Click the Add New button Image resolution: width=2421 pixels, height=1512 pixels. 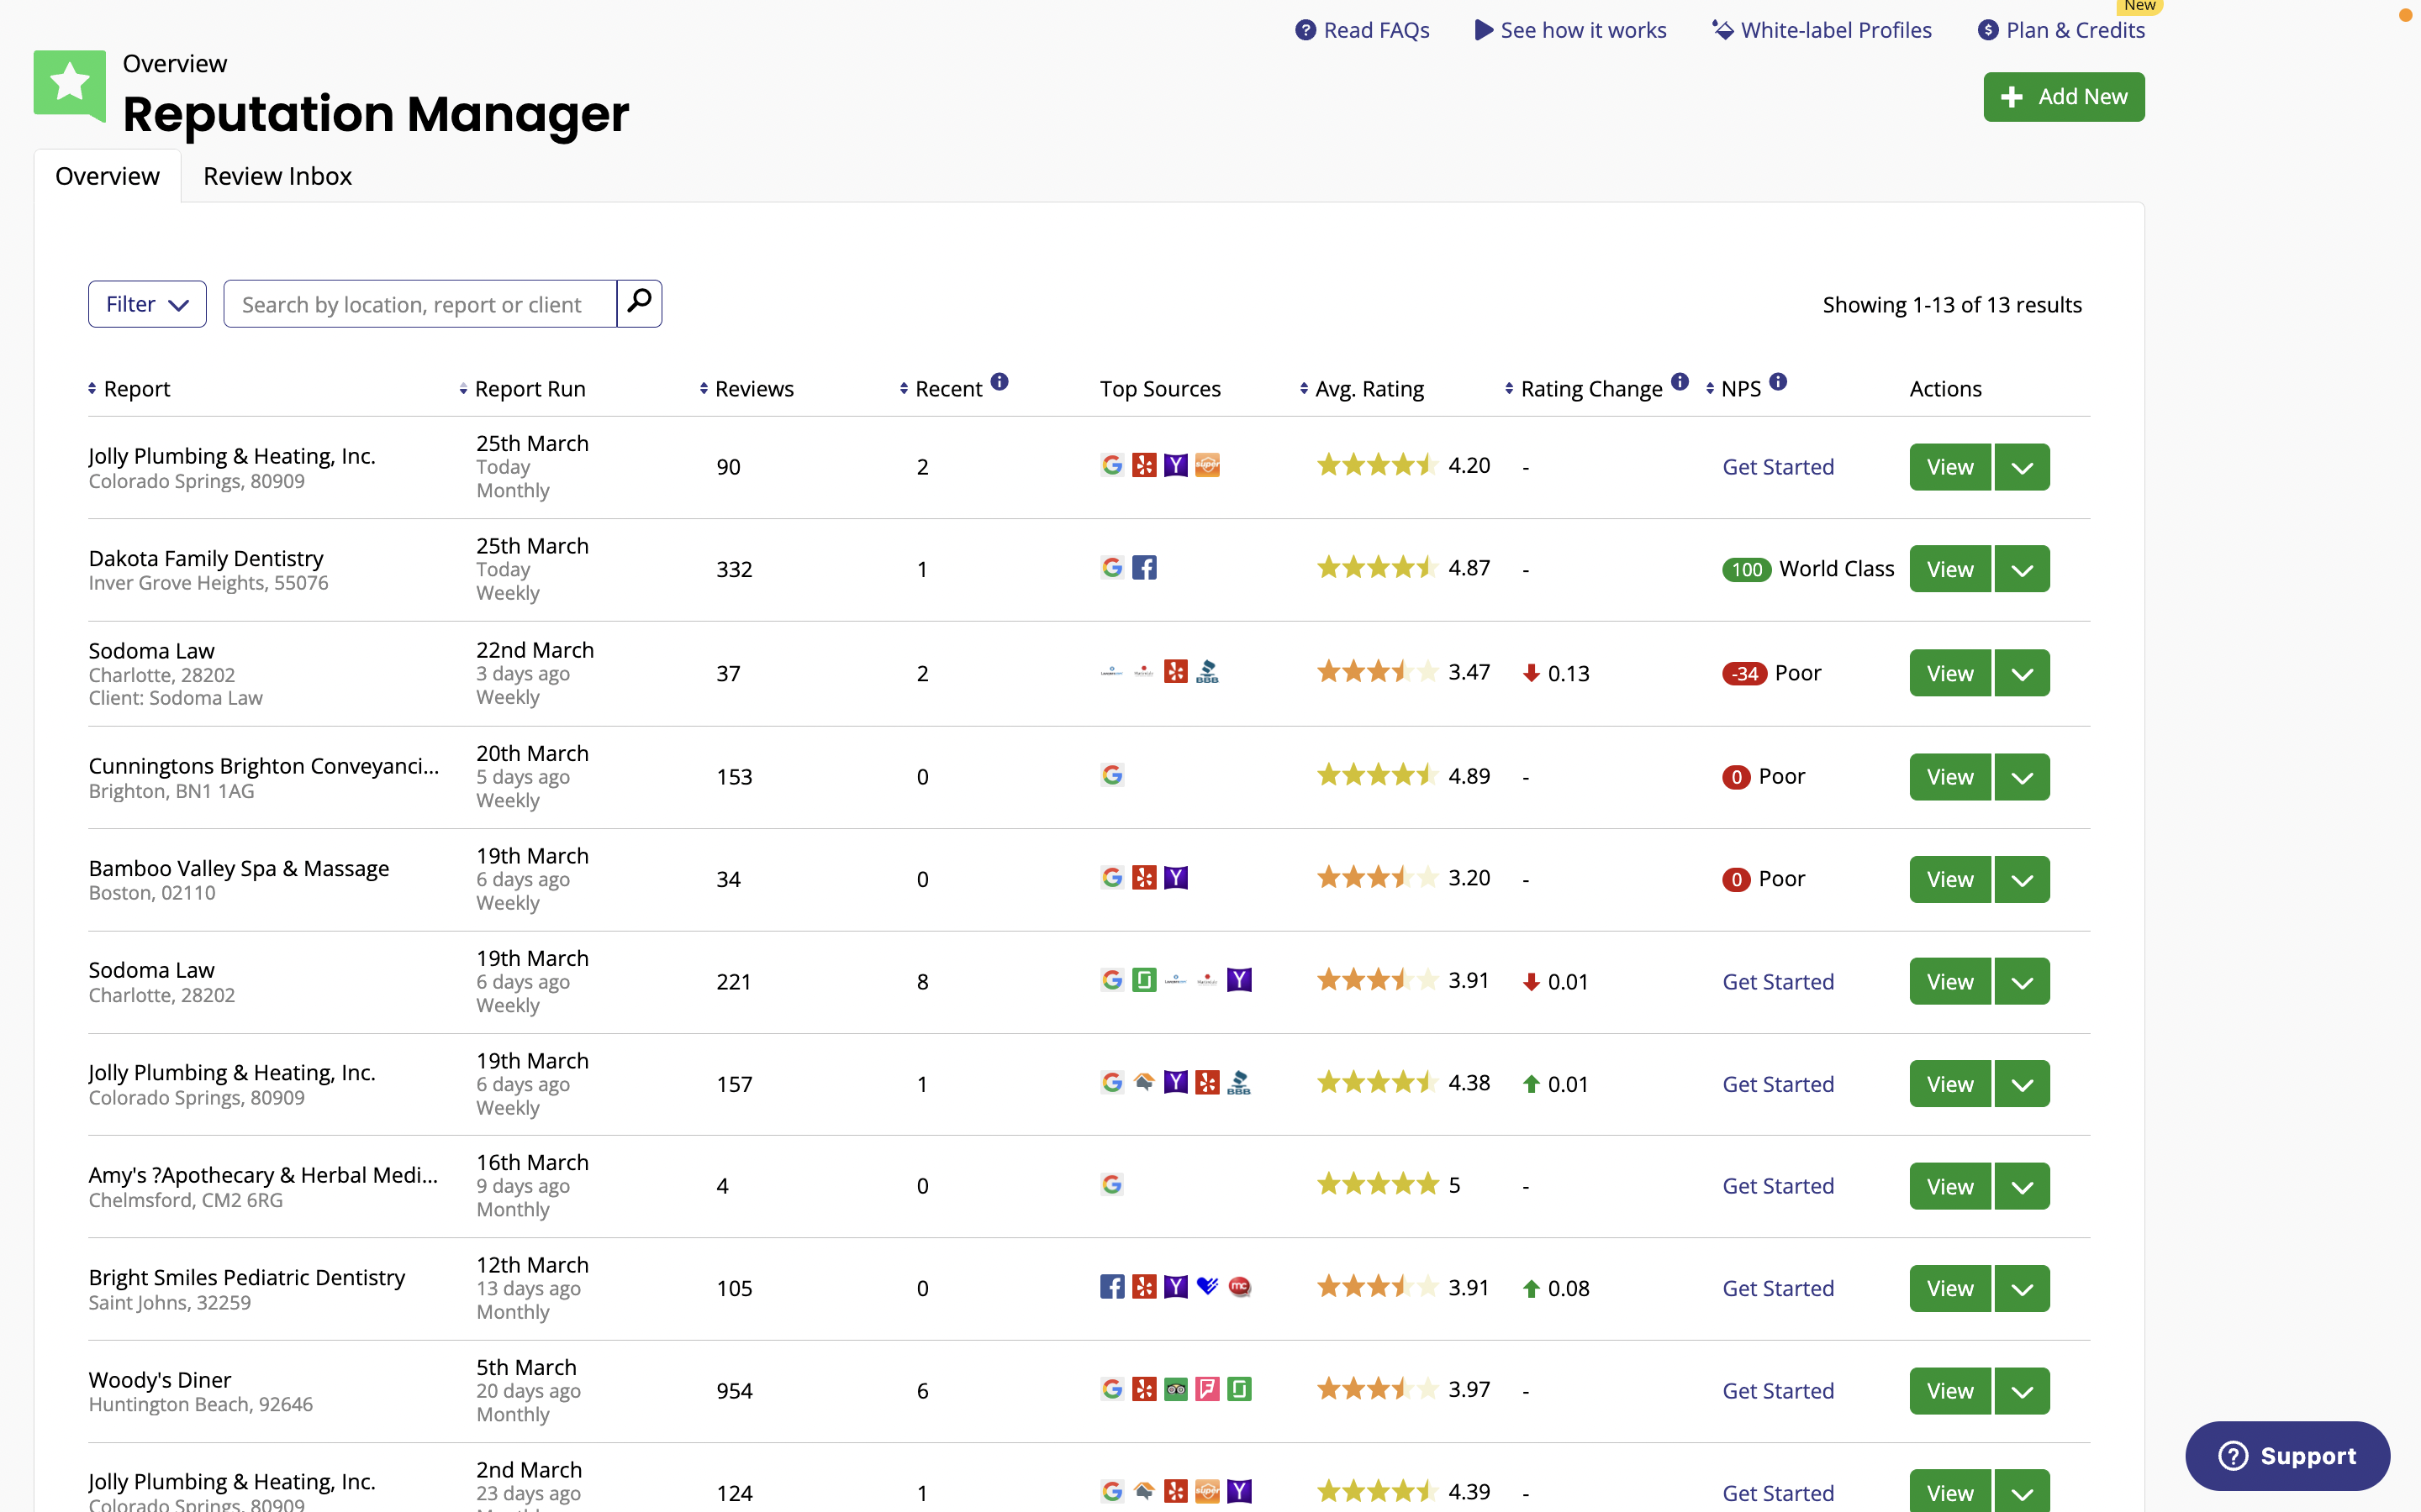click(2063, 96)
